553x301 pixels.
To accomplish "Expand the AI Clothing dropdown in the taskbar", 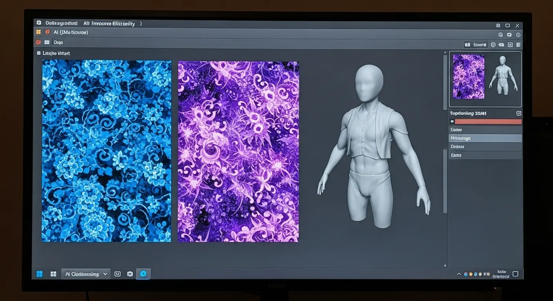I will pyautogui.click(x=104, y=274).
